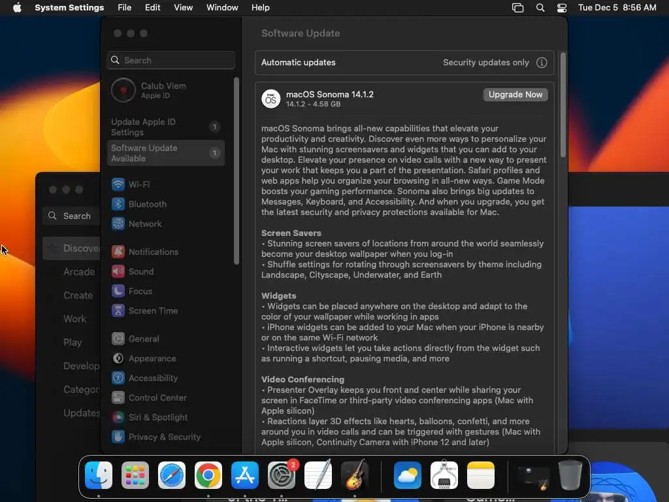669x502 pixels.
Task: Click the Upgrade Now button
Action: pyautogui.click(x=515, y=95)
